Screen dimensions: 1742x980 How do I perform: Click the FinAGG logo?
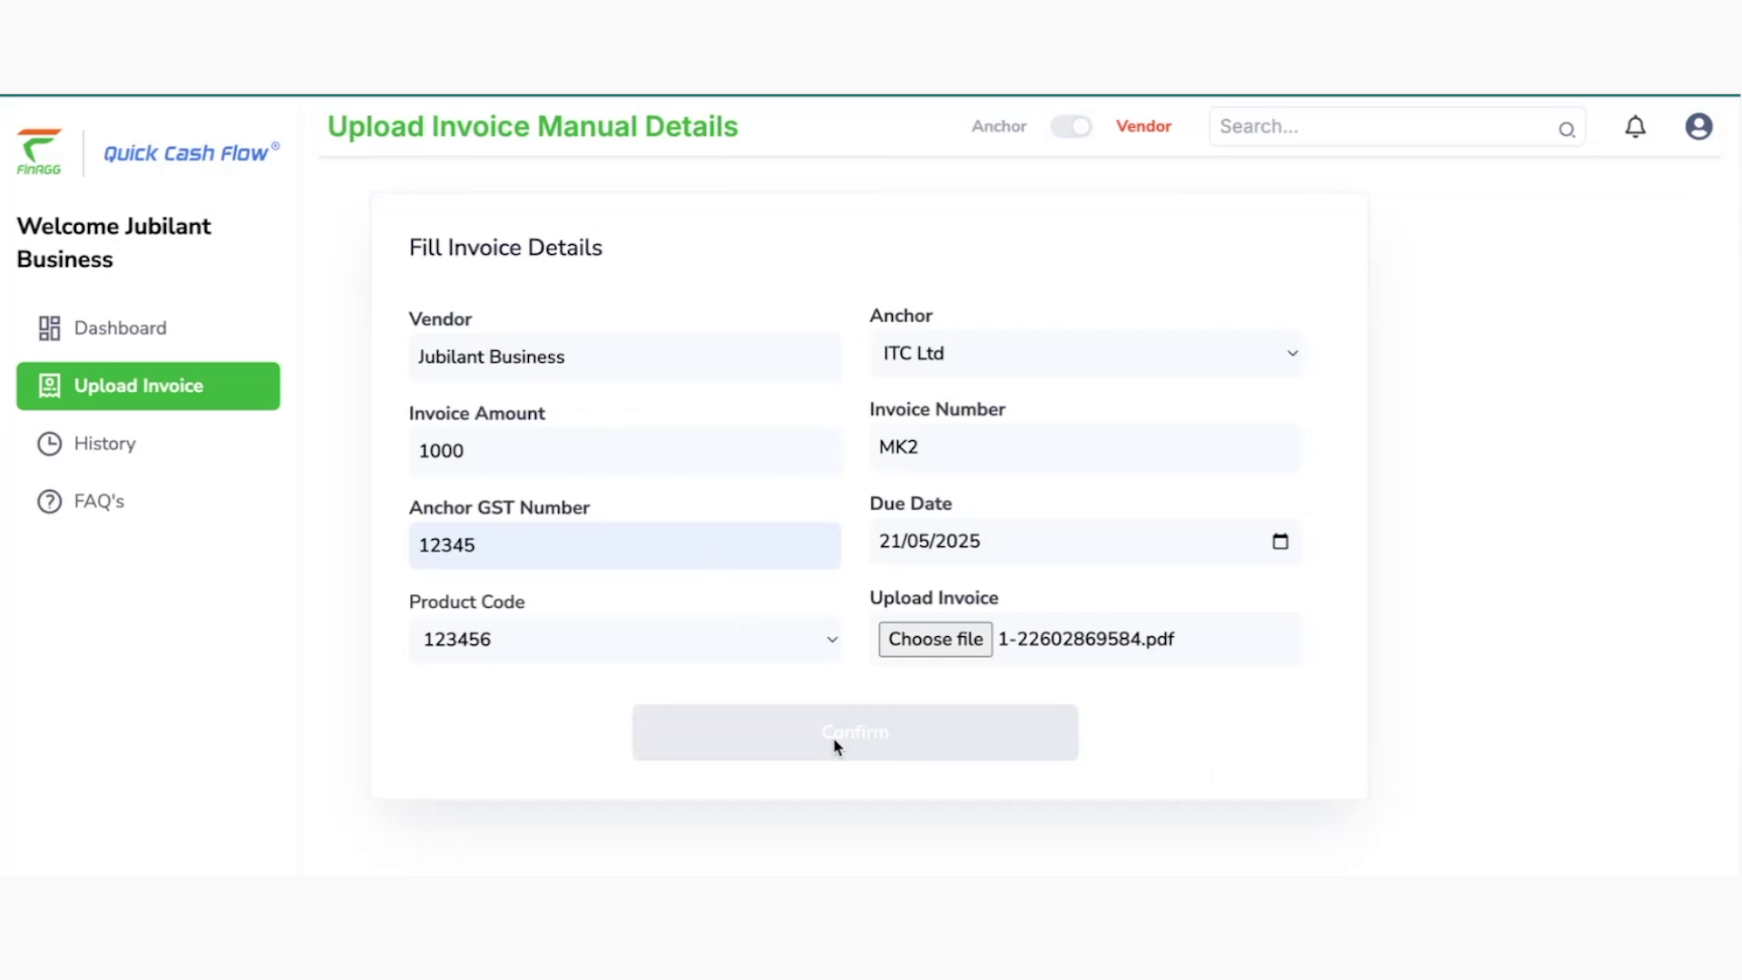[x=38, y=152]
